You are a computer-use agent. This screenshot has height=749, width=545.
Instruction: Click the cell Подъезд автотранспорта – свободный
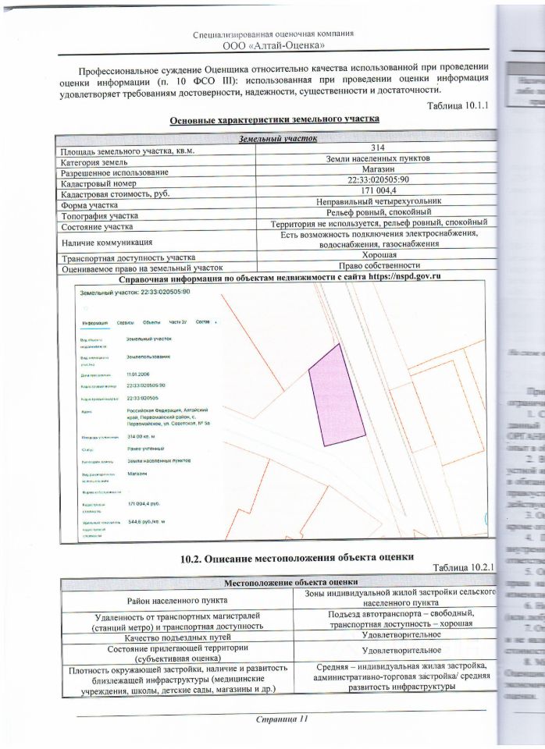(x=401, y=618)
